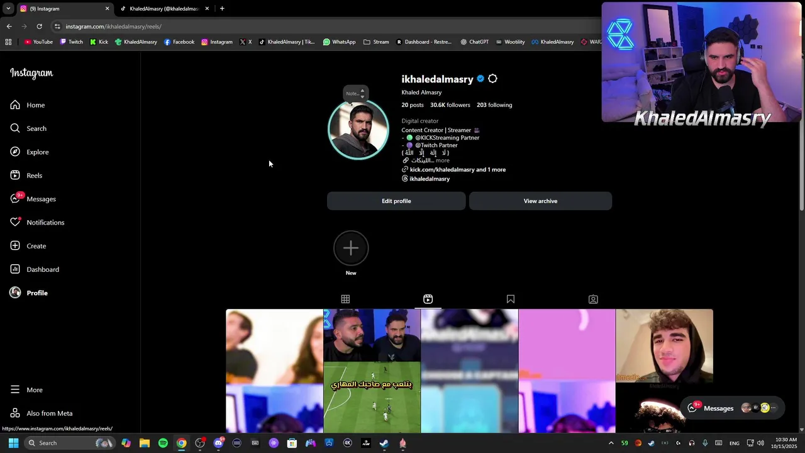View site information icon in address bar

click(57, 26)
